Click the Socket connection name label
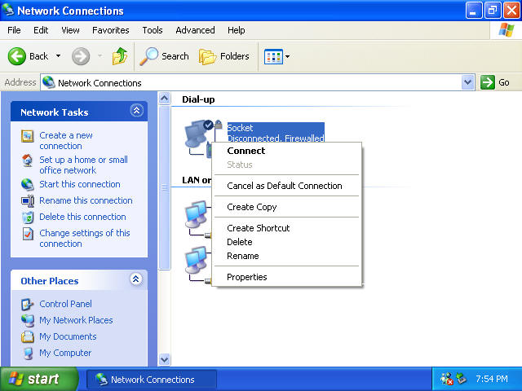 tap(240, 128)
